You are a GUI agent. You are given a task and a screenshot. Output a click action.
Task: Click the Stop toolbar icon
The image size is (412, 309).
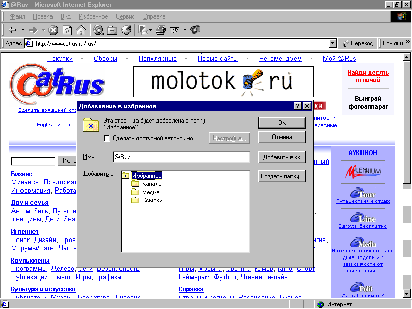tap(54, 30)
